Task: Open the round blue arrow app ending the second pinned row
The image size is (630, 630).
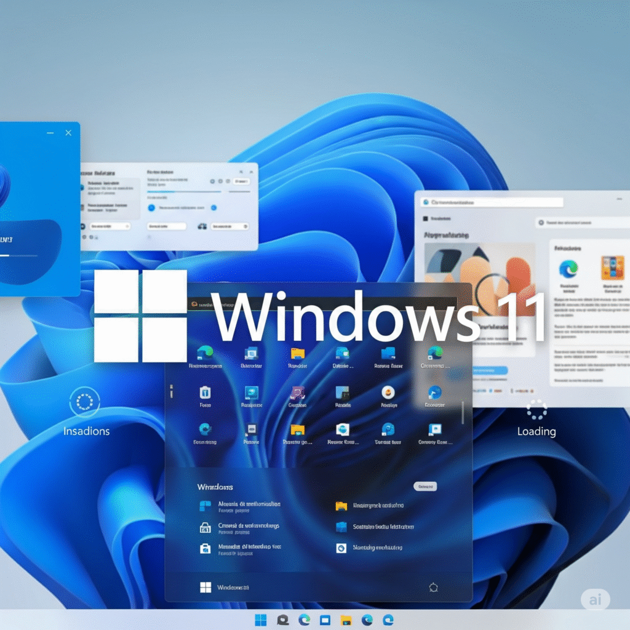Action: click(435, 392)
